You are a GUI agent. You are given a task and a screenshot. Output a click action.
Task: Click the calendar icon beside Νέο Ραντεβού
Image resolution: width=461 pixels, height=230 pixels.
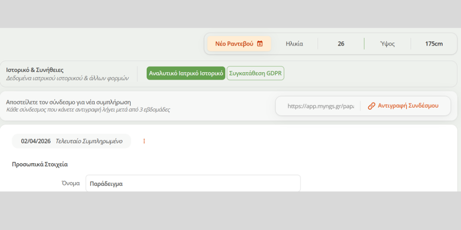click(x=260, y=44)
